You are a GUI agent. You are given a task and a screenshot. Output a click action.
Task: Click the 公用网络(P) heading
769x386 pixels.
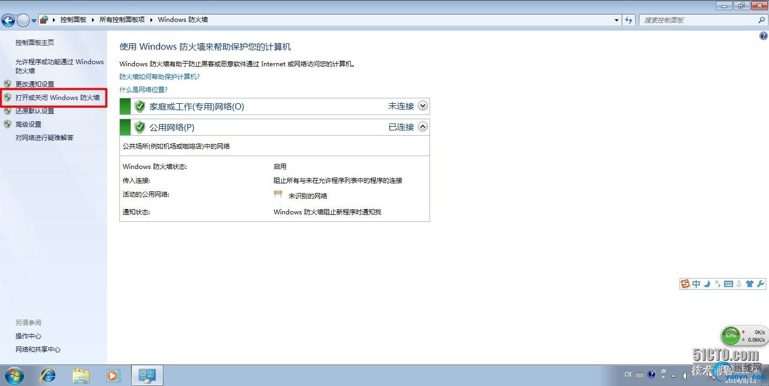[x=172, y=127]
